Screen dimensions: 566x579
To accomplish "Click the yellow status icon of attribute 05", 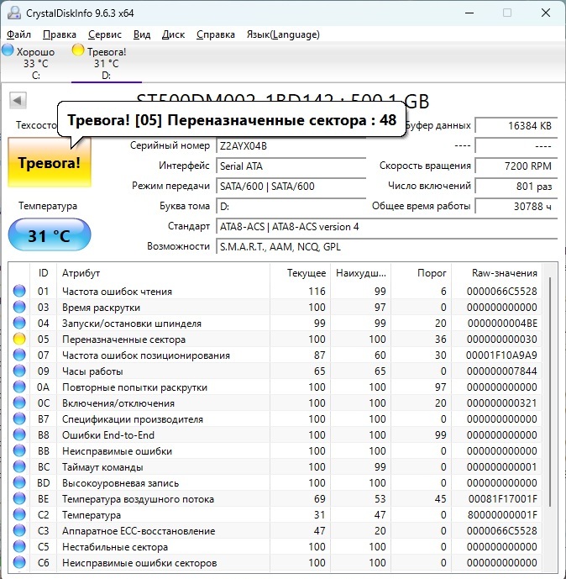I will 19,339.
